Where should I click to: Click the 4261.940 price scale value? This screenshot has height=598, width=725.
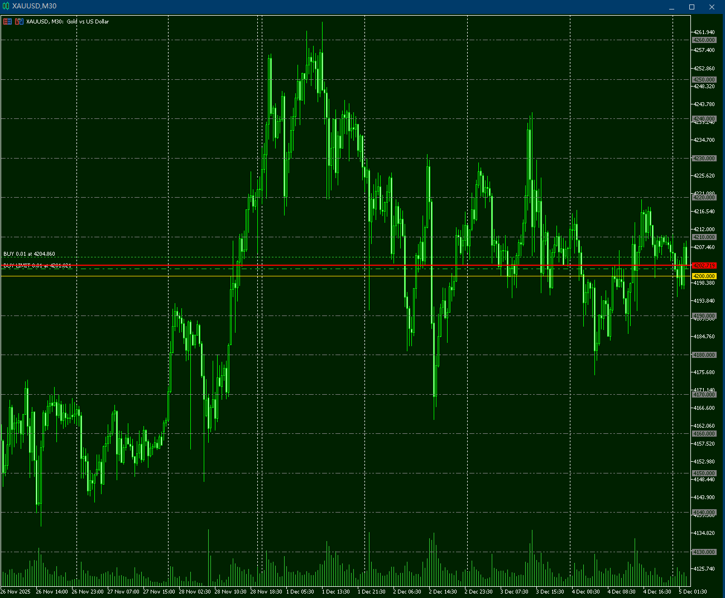point(704,32)
